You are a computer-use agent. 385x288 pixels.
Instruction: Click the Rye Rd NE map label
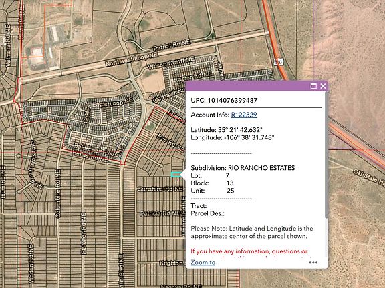170,143
